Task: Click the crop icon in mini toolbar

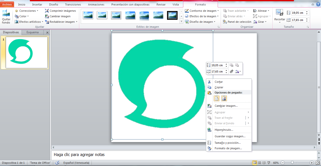Action: pyautogui.click(x=231, y=71)
